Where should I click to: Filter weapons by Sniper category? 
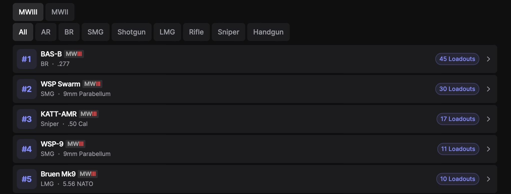coord(228,32)
